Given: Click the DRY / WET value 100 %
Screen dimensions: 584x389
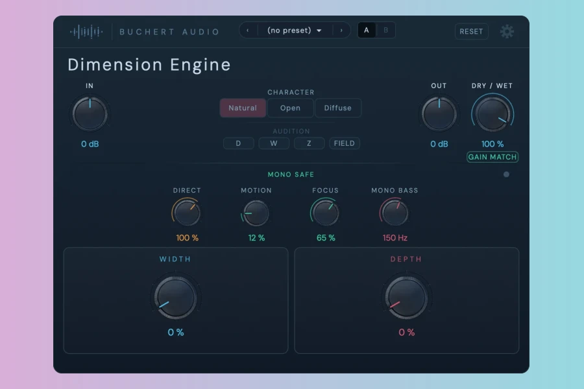Looking at the screenshot, I should pos(493,144).
